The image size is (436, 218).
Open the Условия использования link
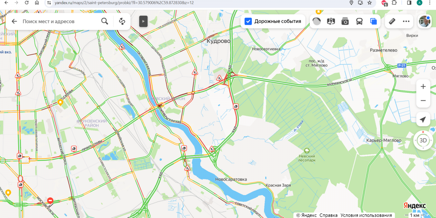366,215
